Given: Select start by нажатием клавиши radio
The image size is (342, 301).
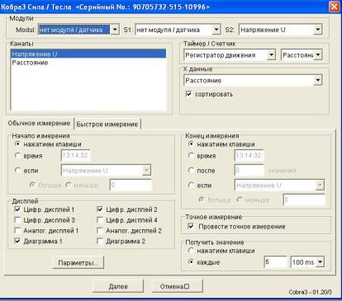Looking at the screenshot, I should [17, 143].
